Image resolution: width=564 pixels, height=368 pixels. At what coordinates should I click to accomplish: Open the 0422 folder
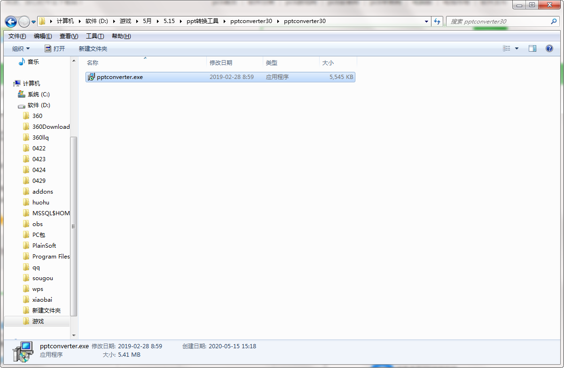point(39,148)
